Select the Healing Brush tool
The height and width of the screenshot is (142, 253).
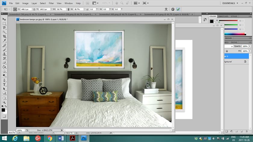[4, 46]
